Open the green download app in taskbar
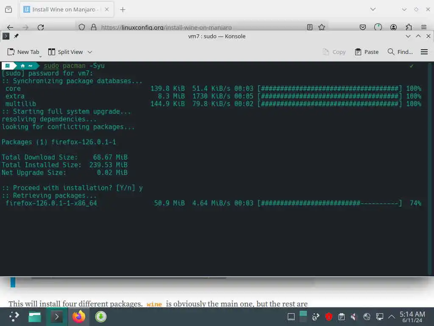This screenshot has width=434, height=326. 101,317
